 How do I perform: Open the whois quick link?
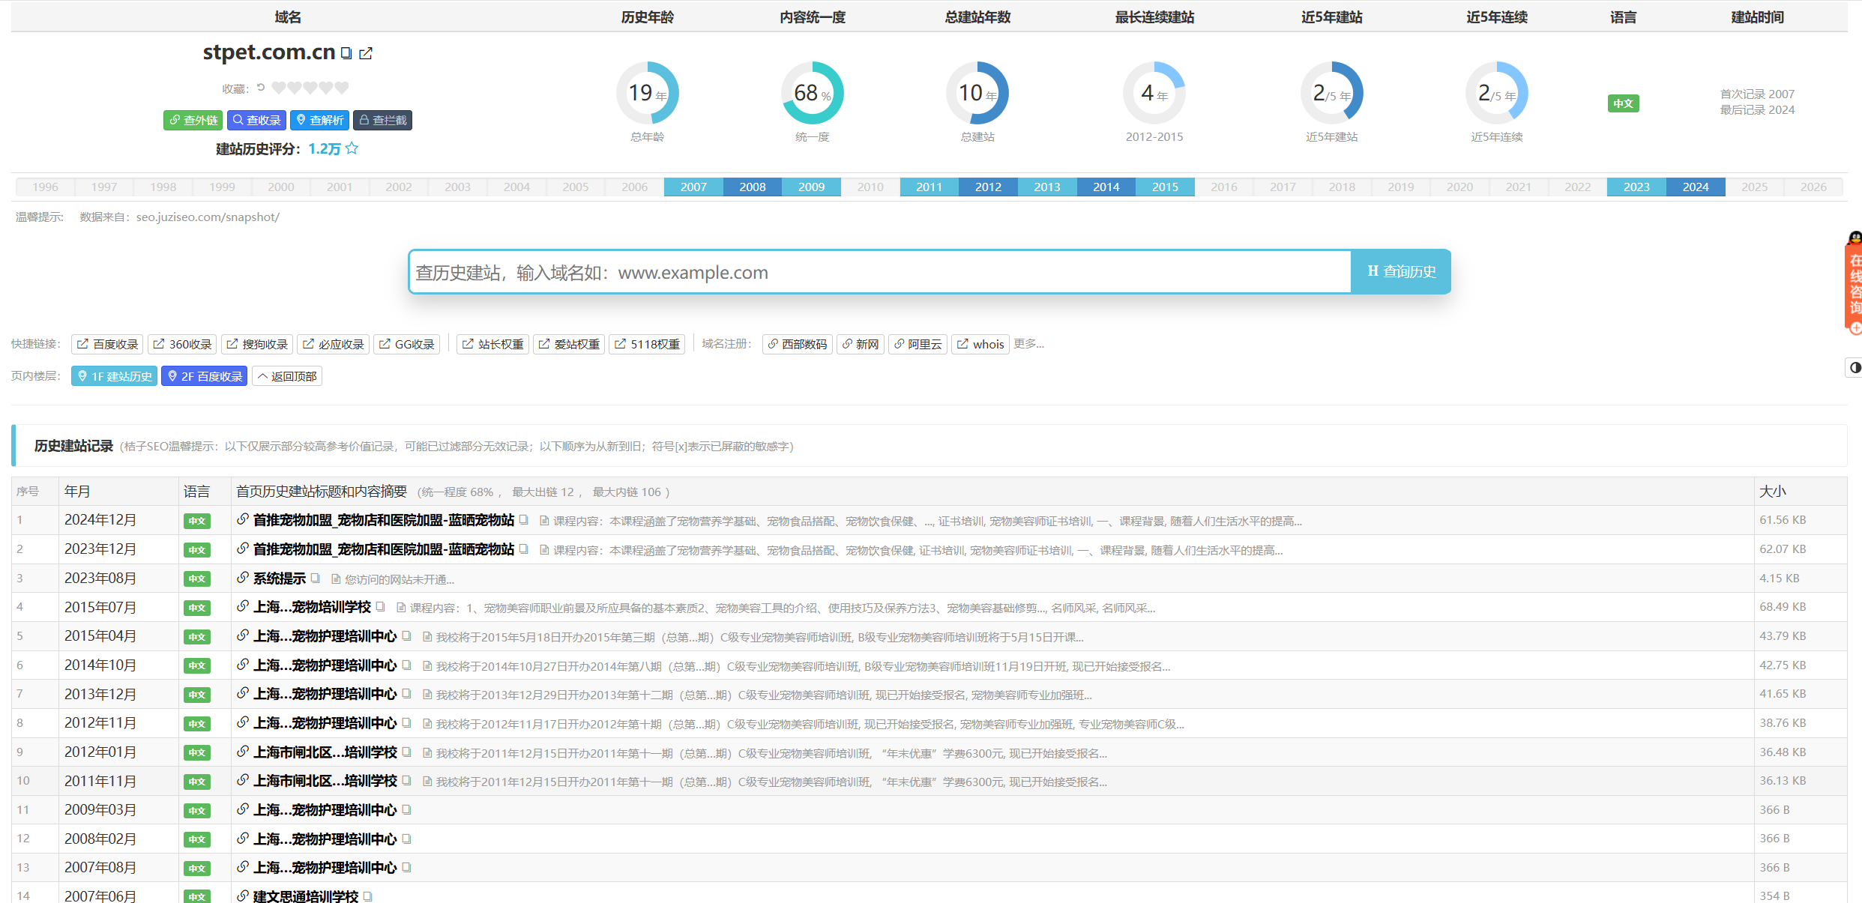pos(980,344)
